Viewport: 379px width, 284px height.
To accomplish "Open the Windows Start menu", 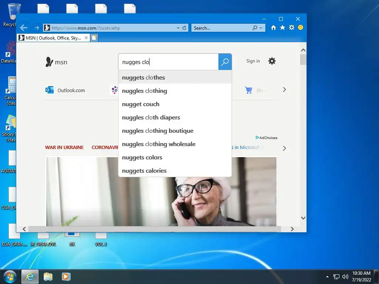I will tap(10, 277).
